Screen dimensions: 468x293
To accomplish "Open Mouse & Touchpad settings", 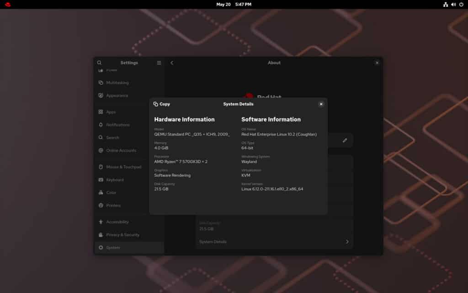I will coord(129,167).
